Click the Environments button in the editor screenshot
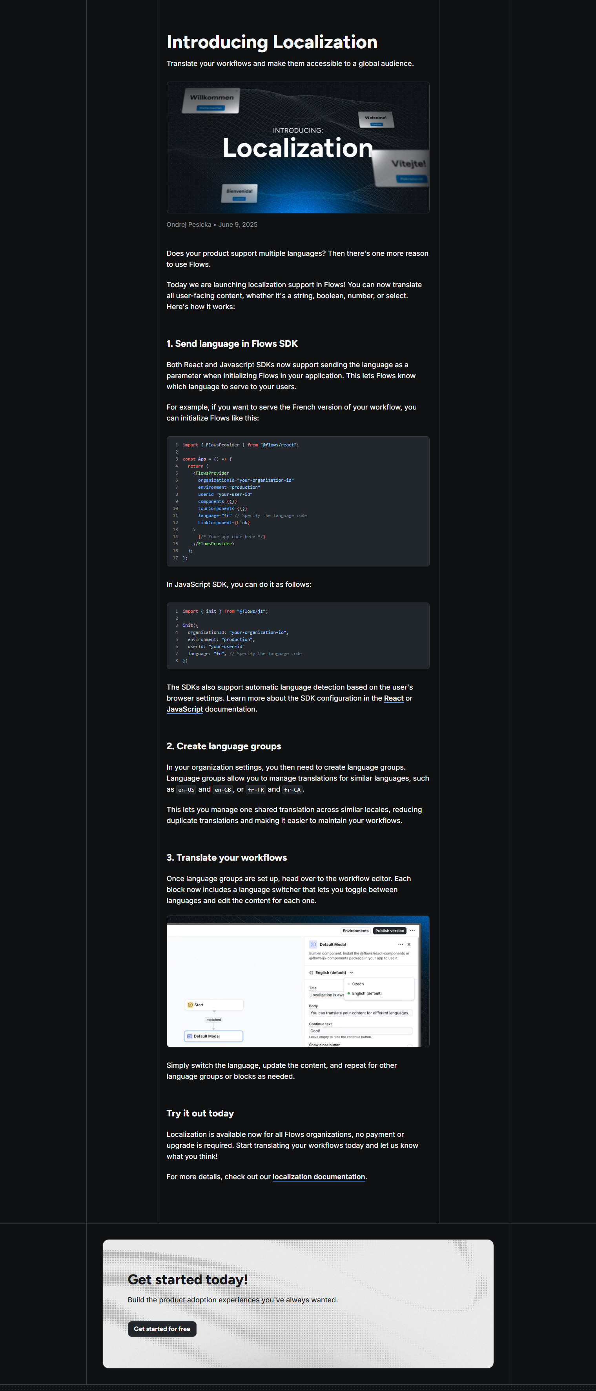This screenshot has width=596, height=1391. [x=355, y=930]
